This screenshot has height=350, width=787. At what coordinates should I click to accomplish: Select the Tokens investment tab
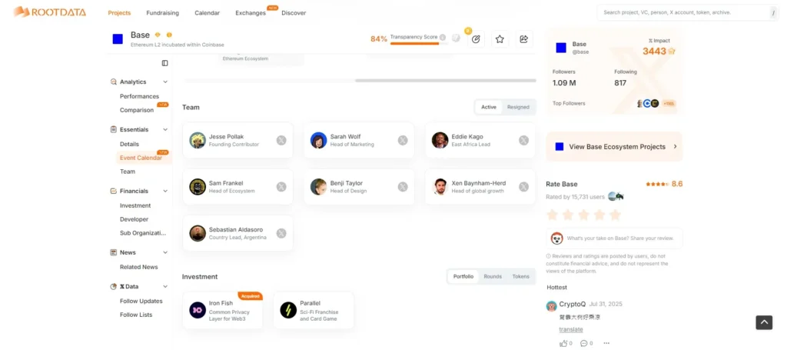point(520,277)
